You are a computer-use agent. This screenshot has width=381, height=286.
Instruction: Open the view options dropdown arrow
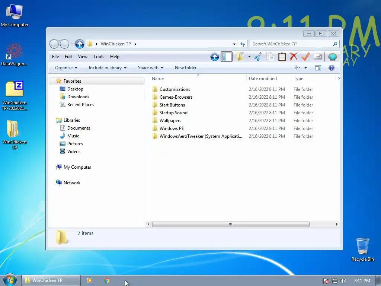(x=306, y=68)
